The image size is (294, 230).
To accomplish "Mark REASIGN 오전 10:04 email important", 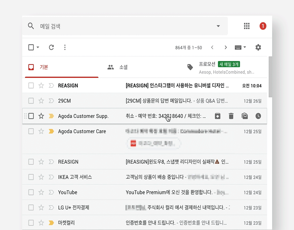I will click(51, 86).
